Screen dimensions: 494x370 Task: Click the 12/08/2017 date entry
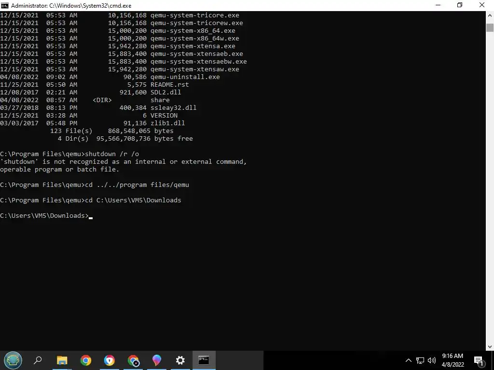coord(19,92)
